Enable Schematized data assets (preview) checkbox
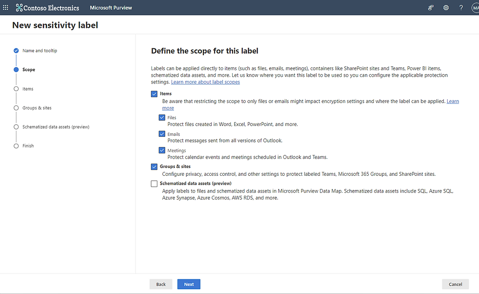The image size is (479, 294). (x=154, y=184)
